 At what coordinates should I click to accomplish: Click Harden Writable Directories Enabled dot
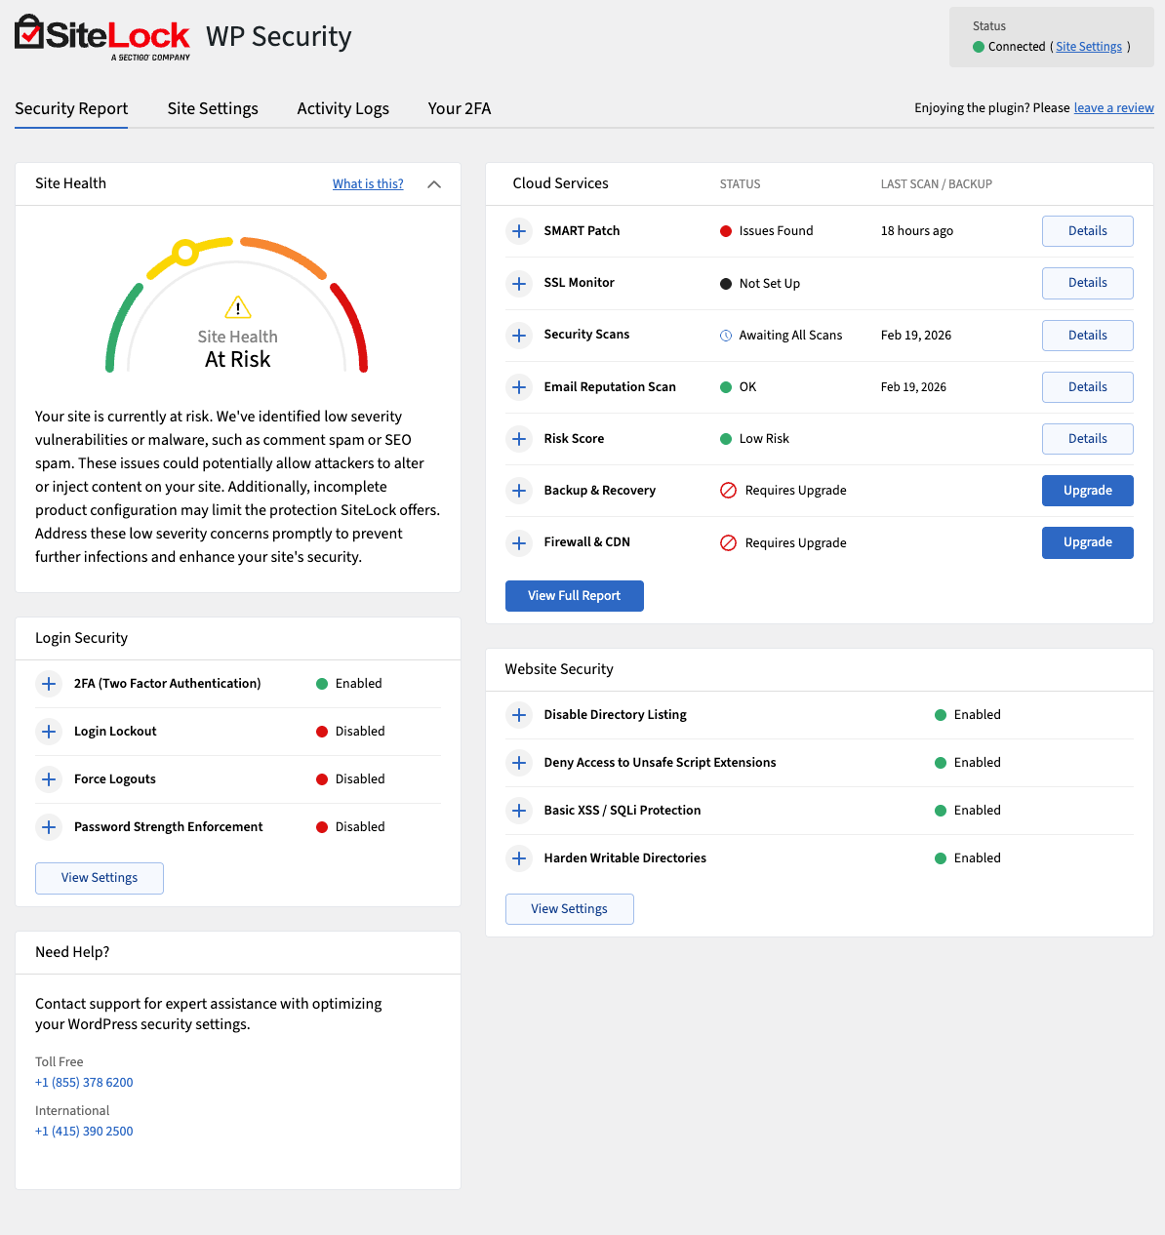click(x=941, y=858)
